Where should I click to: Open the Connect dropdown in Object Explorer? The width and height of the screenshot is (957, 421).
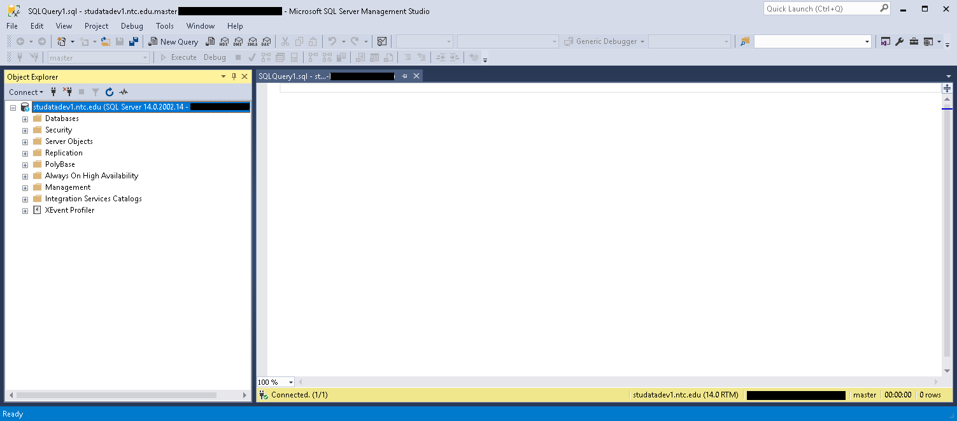tap(26, 92)
